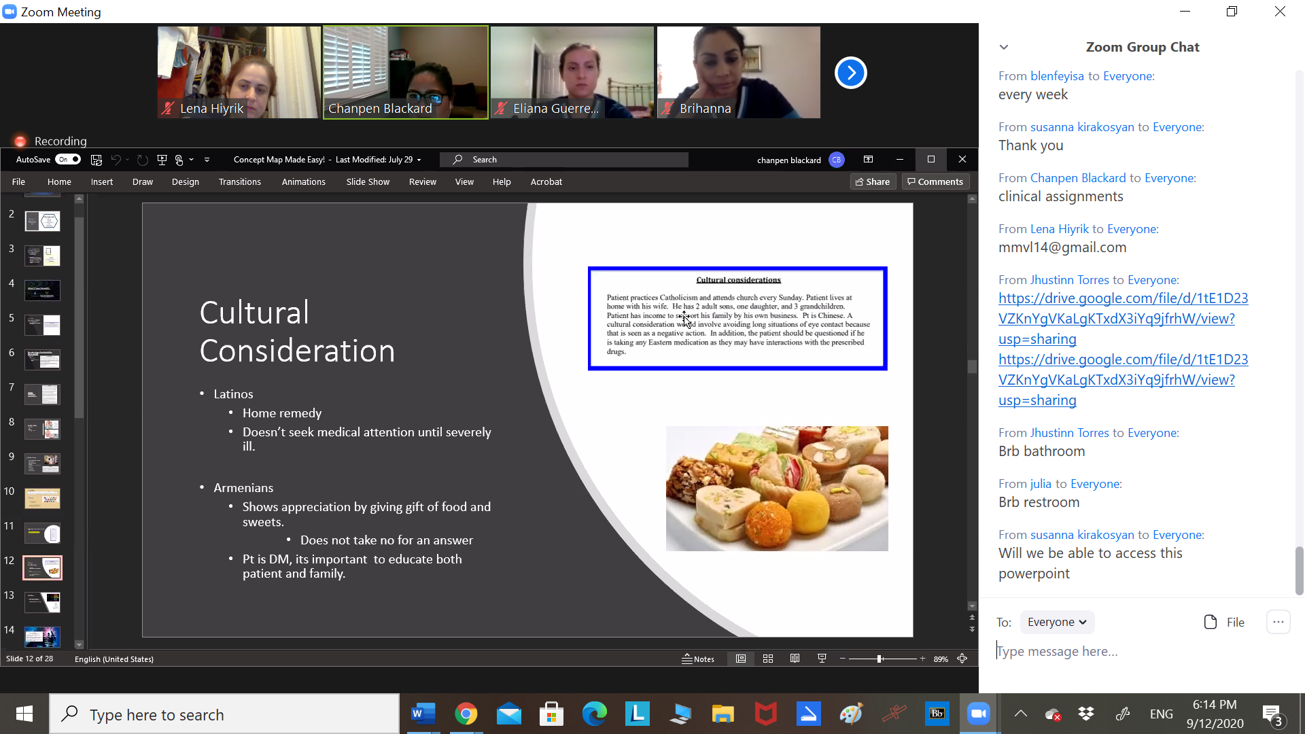The width and height of the screenshot is (1305, 734).
Task: Select the Lena Hiyrik video tile
Action: click(x=239, y=73)
